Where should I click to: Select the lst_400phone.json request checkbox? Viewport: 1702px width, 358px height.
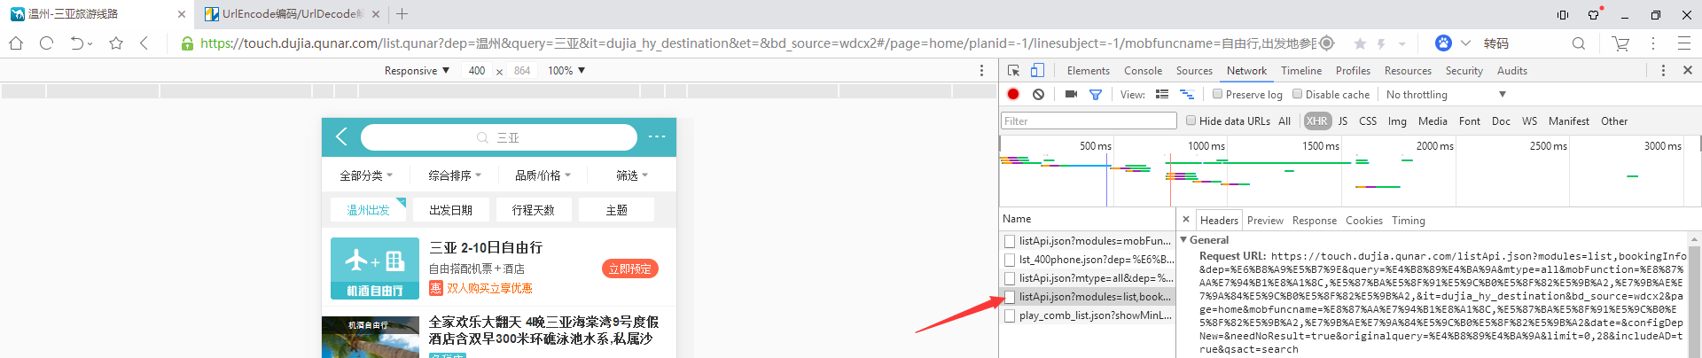point(1009,260)
